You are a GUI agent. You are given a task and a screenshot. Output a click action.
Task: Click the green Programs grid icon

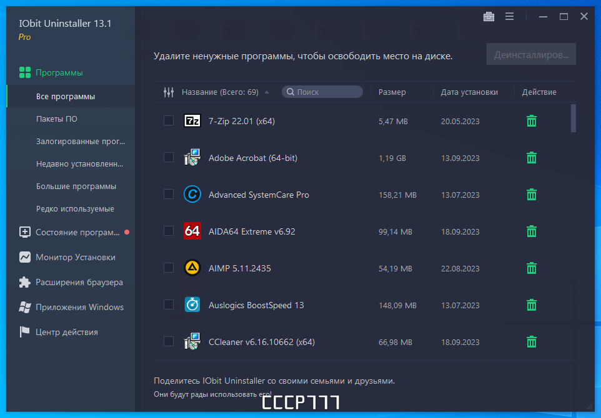(25, 72)
